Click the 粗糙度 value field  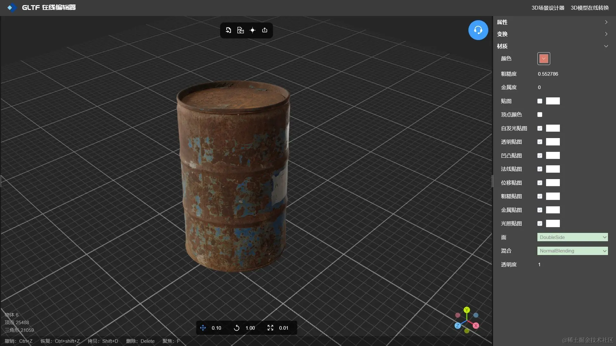coord(548,74)
